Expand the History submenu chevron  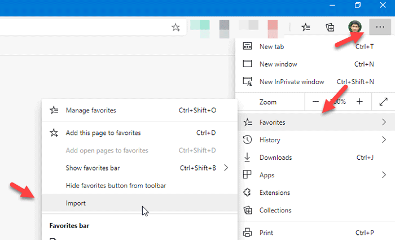pyautogui.click(x=384, y=139)
